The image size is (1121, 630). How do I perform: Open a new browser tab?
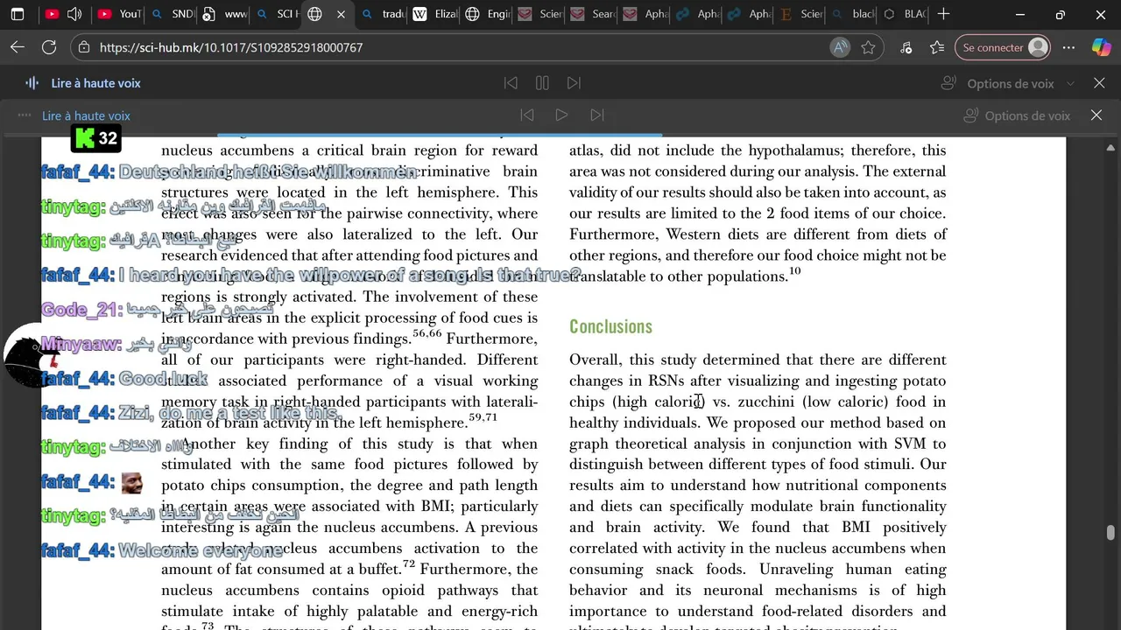943,14
